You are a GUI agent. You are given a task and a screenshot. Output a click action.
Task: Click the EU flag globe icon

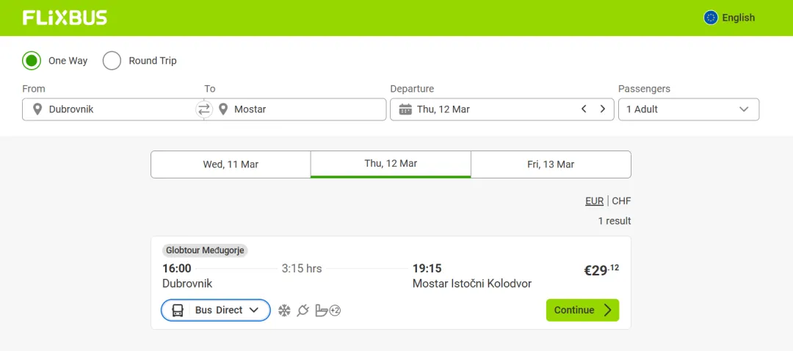[x=711, y=18]
